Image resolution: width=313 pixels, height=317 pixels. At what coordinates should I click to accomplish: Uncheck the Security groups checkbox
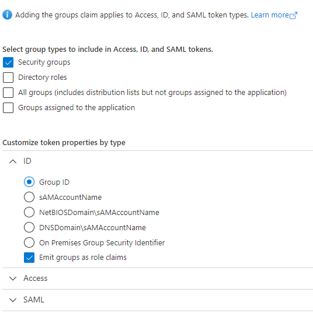click(8, 62)
